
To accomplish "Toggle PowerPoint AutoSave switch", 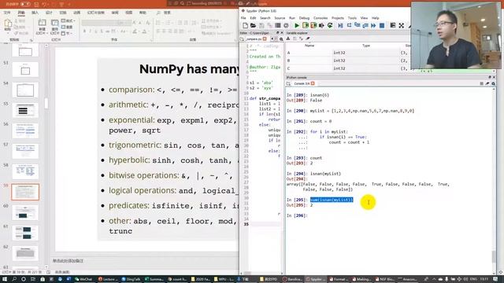I will coord(25,4).
